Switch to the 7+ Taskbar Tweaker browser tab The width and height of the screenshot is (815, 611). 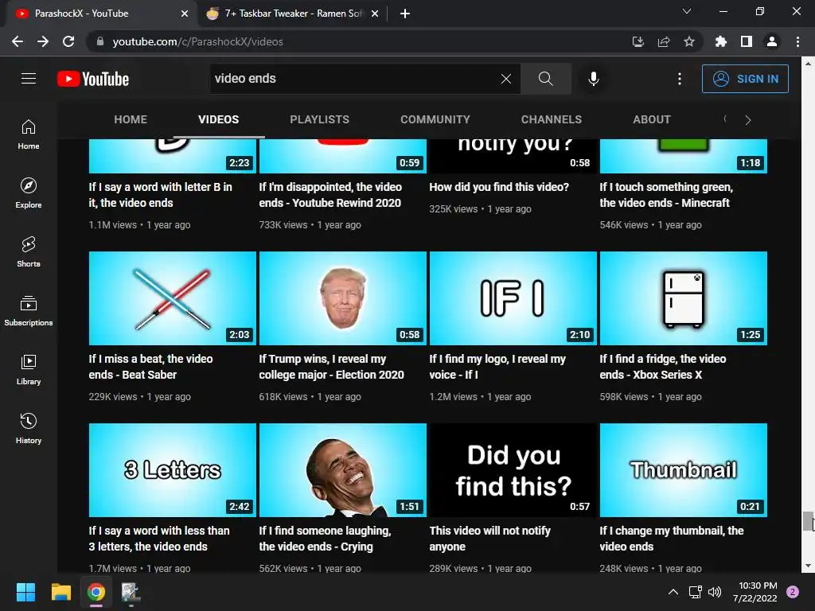click(x=292, y=14)
